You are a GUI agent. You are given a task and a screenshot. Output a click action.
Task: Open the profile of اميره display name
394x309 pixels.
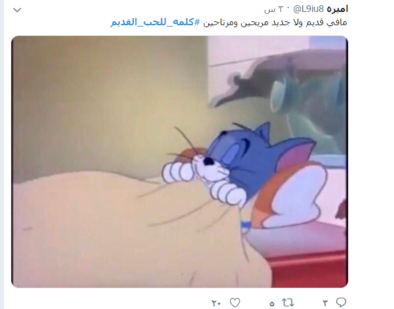click(337, 9)
